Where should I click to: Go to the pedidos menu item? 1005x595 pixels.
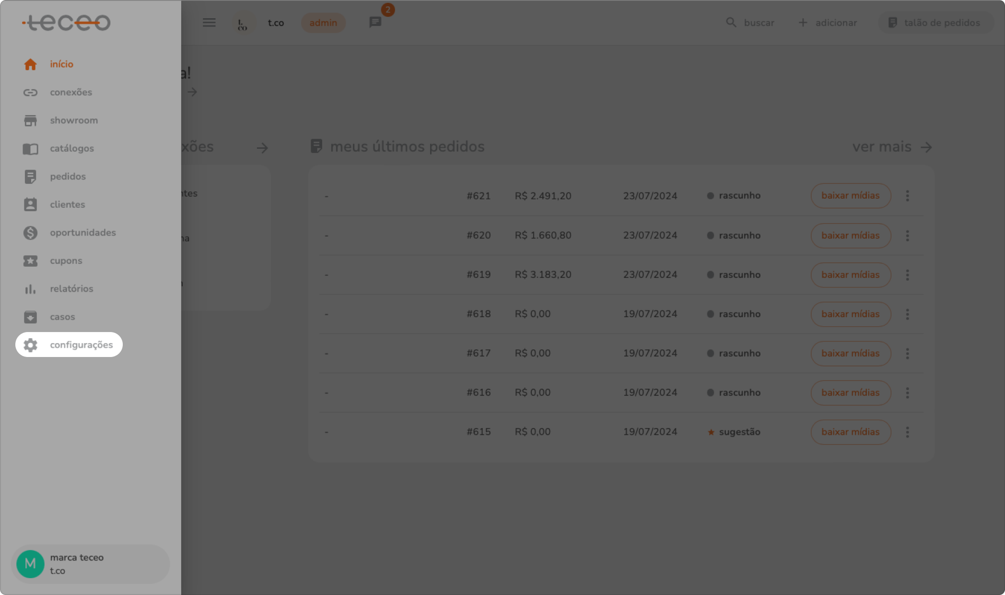pos(68,177)
